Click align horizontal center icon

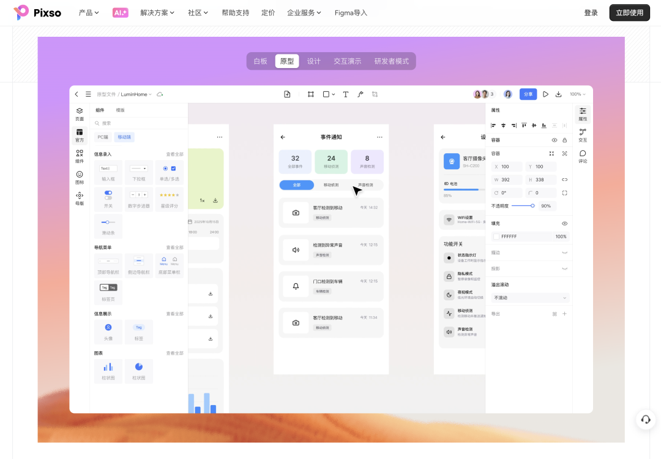pos(503,126)
